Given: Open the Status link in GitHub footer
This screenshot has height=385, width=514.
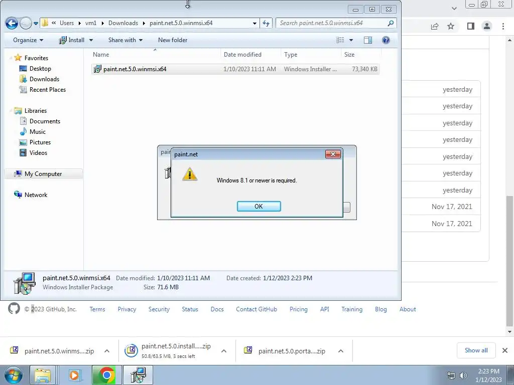Looking at the screenshot, I should 190,309.
